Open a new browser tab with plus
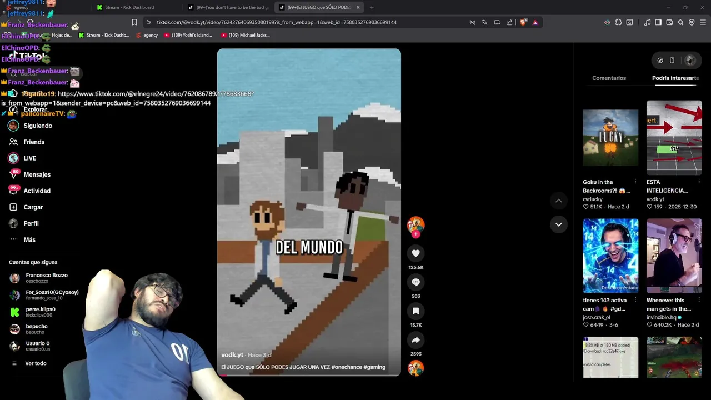The height and width of the screenshot is (400, 711). coord(372,7)
